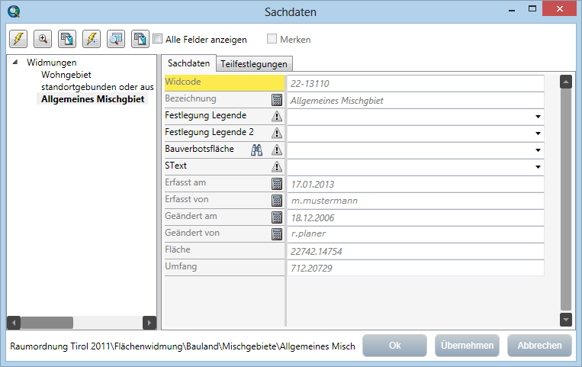Image resolution: width=582 pixels, height=367 pixels.
Task: Maximize the Sachdaten window
Action: (532, 9)
